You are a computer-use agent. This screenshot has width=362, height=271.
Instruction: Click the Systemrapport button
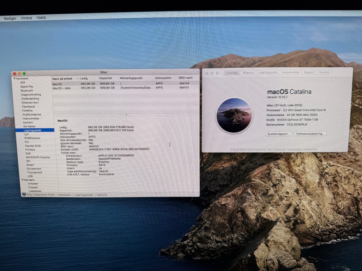point(278,134)
